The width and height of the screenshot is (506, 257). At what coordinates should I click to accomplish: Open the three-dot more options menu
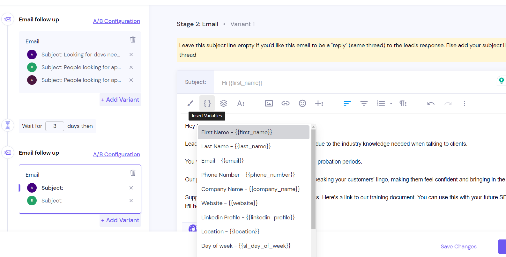[x=465, y=103]
